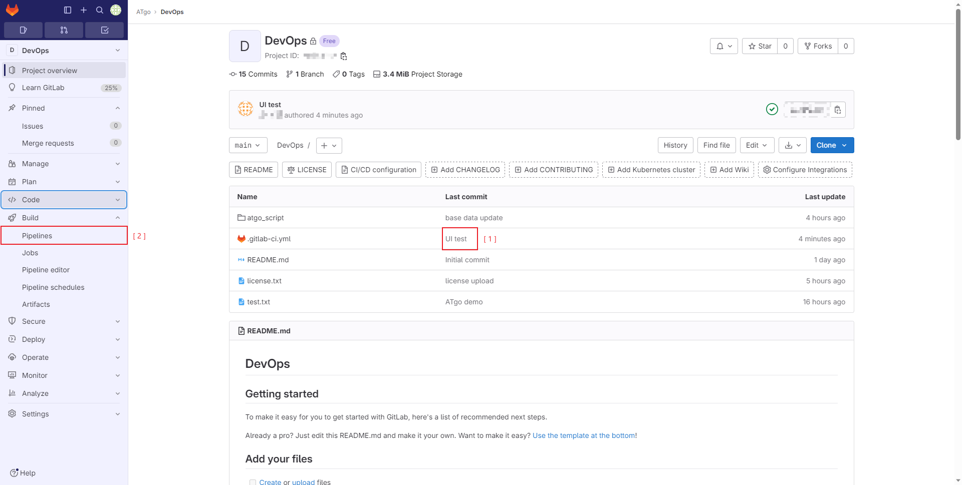Open the README button
The width and height of the screenshot is (962, 485).
tap(253, 170)
